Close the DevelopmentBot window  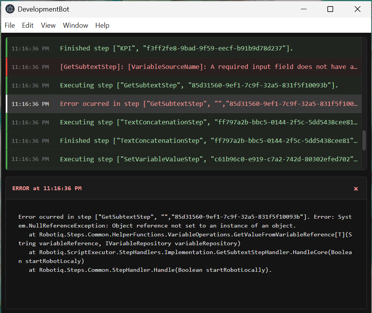[357, 9]
